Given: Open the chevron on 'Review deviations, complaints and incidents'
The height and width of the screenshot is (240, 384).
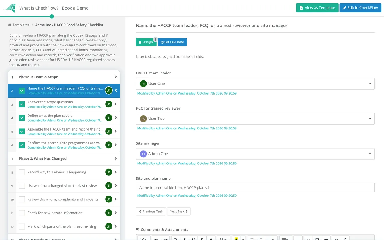Looking at the screenshot, I should [116, 199].
